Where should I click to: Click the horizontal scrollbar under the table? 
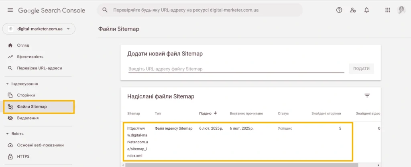[x=241, y=165]
